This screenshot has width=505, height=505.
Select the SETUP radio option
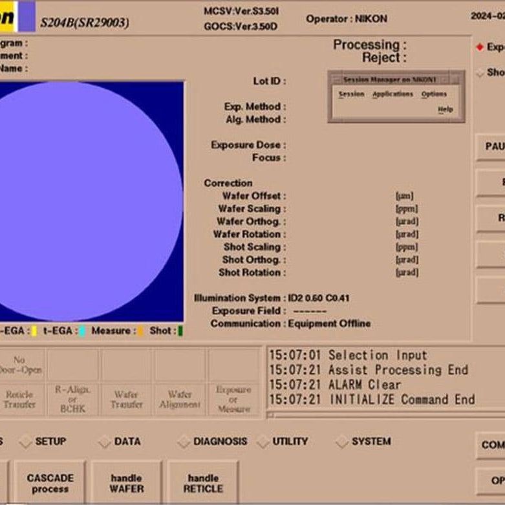25,442
